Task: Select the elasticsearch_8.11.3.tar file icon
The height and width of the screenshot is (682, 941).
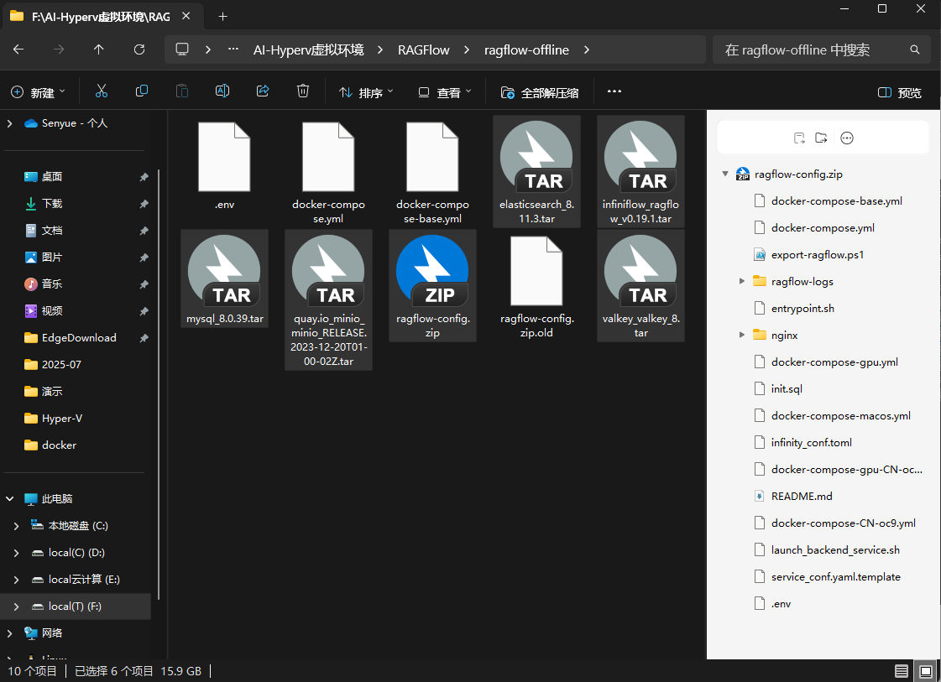Action: pyautogui.click(x=536, y=157)
